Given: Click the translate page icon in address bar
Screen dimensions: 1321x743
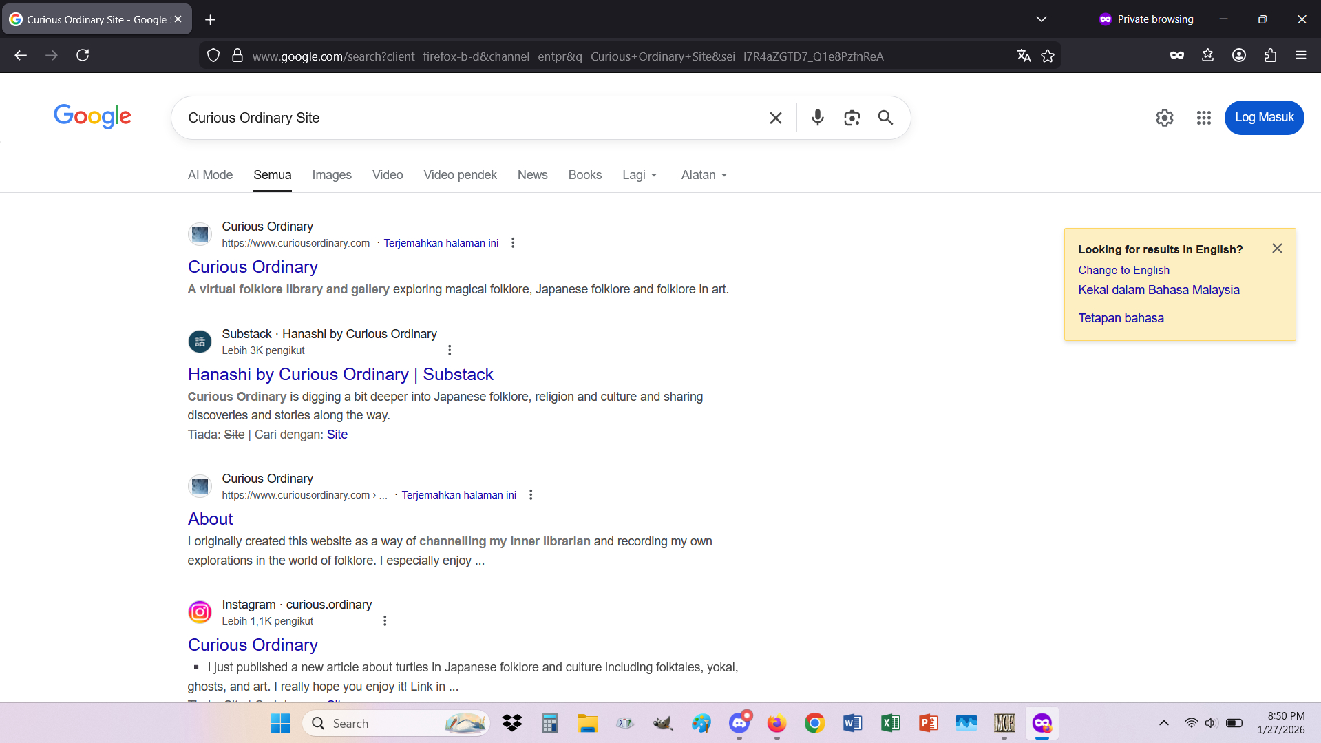Looking at the screenshot, I should (x=1024, y=56).
